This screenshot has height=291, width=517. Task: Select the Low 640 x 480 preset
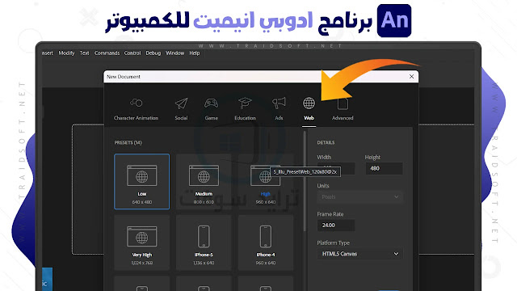[x=142, y=181]
